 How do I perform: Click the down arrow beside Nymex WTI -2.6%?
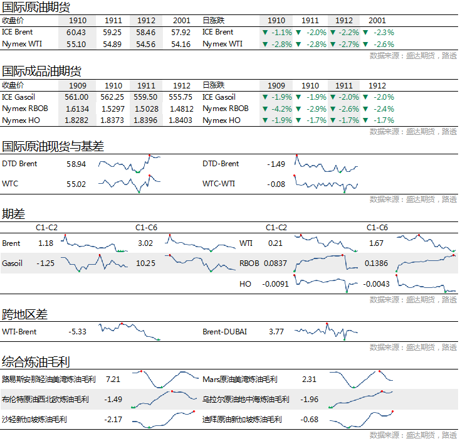(x=366, y=44)
